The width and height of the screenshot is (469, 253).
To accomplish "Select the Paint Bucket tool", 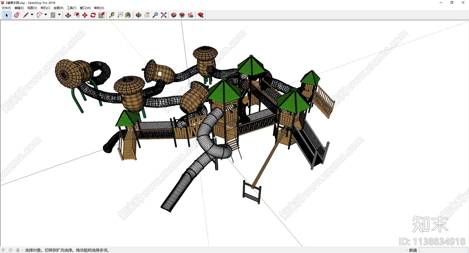I will tap(128, 15).
